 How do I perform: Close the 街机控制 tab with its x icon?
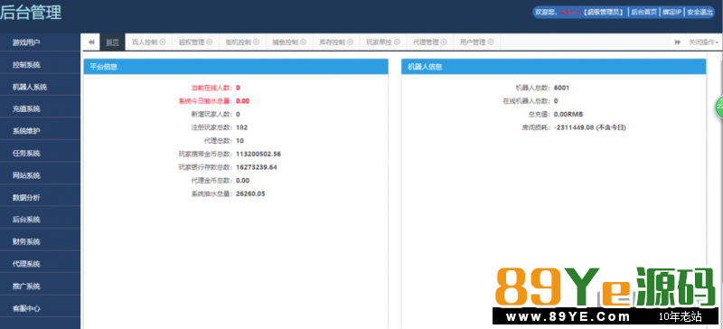[257, 42]
